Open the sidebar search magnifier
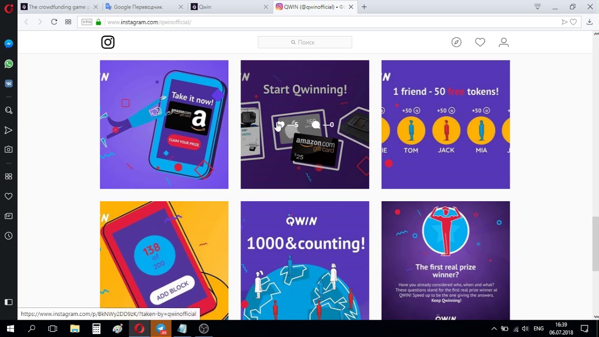Viewport: 599px width, 337px height. [8, 110]
